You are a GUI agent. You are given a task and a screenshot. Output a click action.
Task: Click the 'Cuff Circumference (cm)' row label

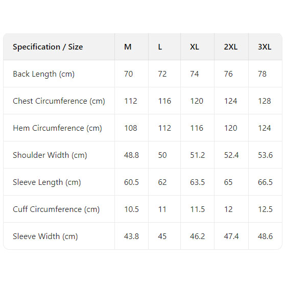56,209
